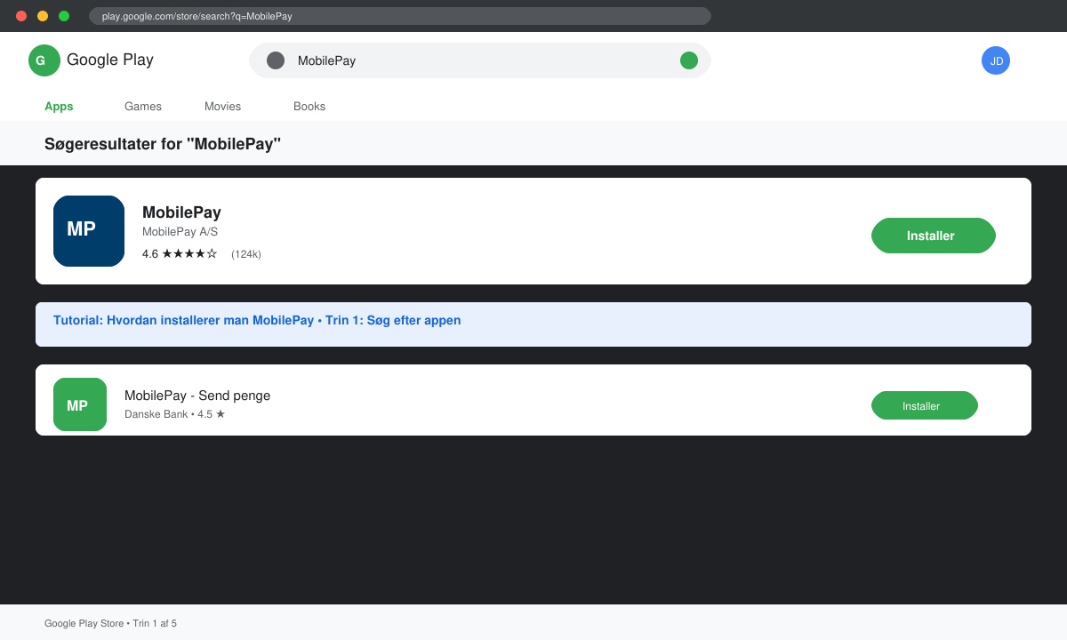The width and height of the screenshot is (1067, 640).
Task: Switch to the Books tab
Action: click(309, 107)
